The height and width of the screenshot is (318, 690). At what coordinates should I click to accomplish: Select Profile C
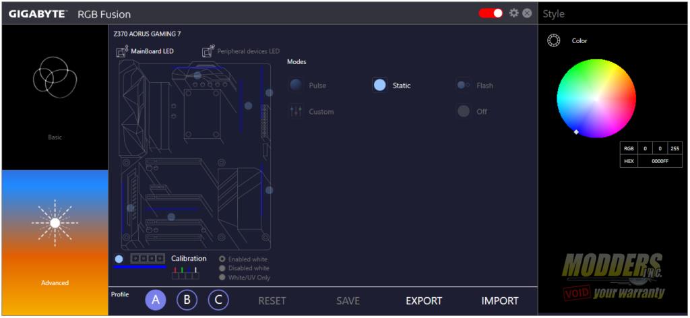pyautogui.click(x=218, y=300)
